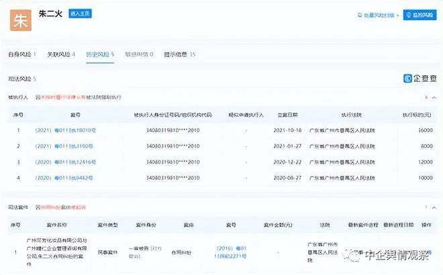Open case (2021) 粤0113执1190号 link

[64, 146]
